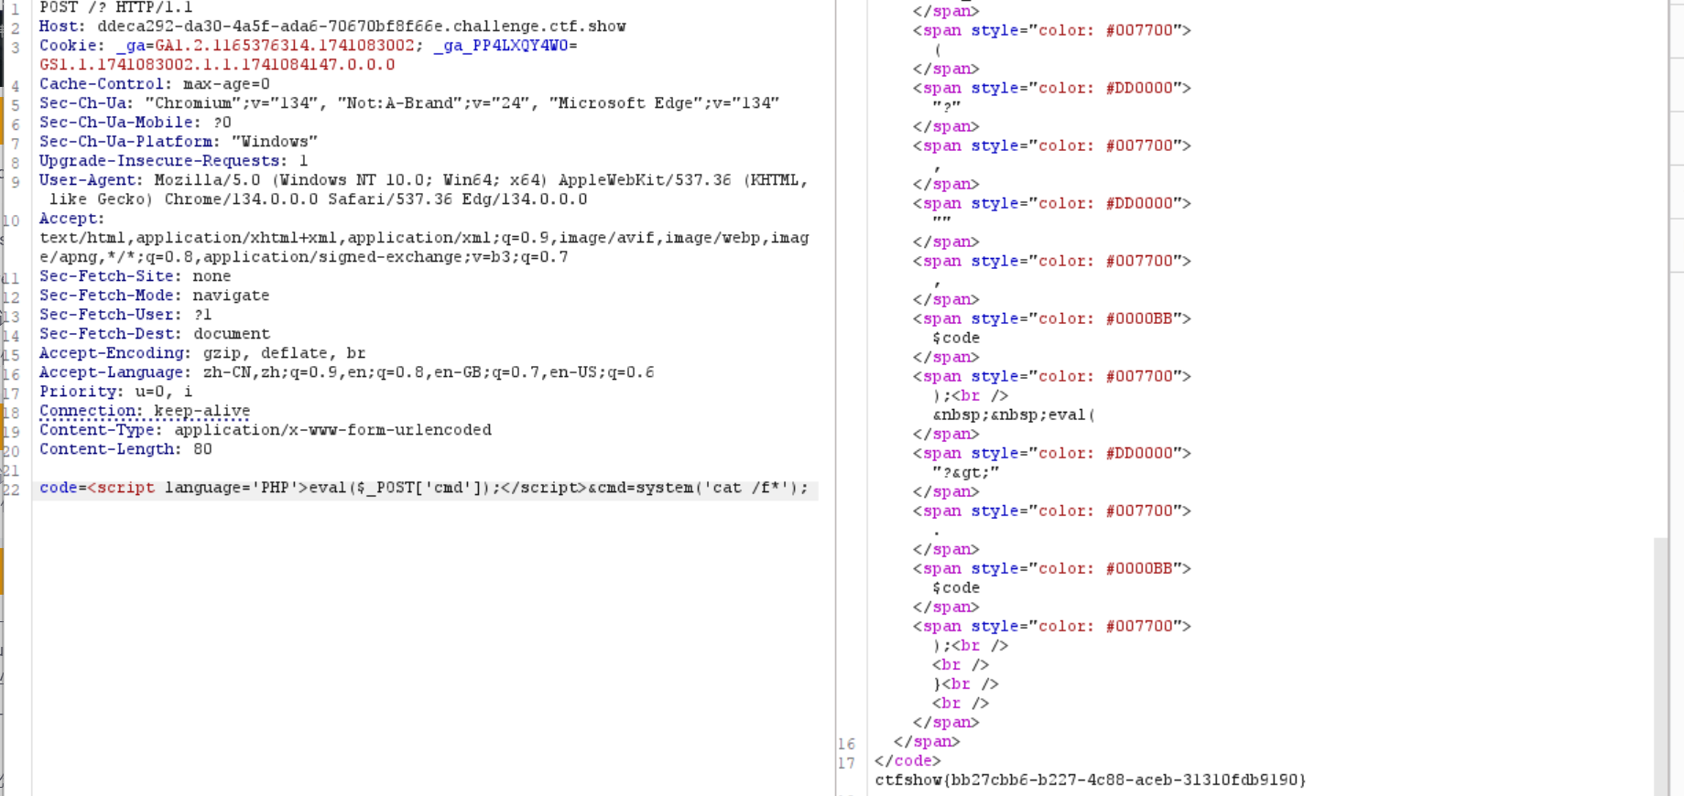
Task: Click the 'Cache-Control: max-age=0' header
Action: (x=155, y=84)
